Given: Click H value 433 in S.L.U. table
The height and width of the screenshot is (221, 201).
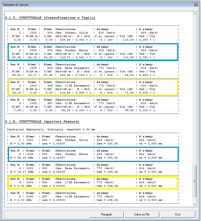Looking at the screenshot, I should (50, 86).
